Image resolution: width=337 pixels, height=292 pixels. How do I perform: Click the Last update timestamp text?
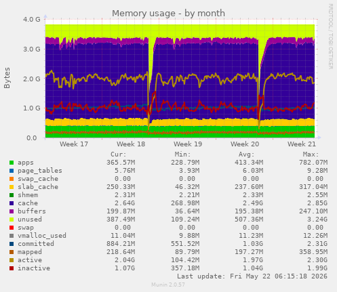tap(252, 276)
